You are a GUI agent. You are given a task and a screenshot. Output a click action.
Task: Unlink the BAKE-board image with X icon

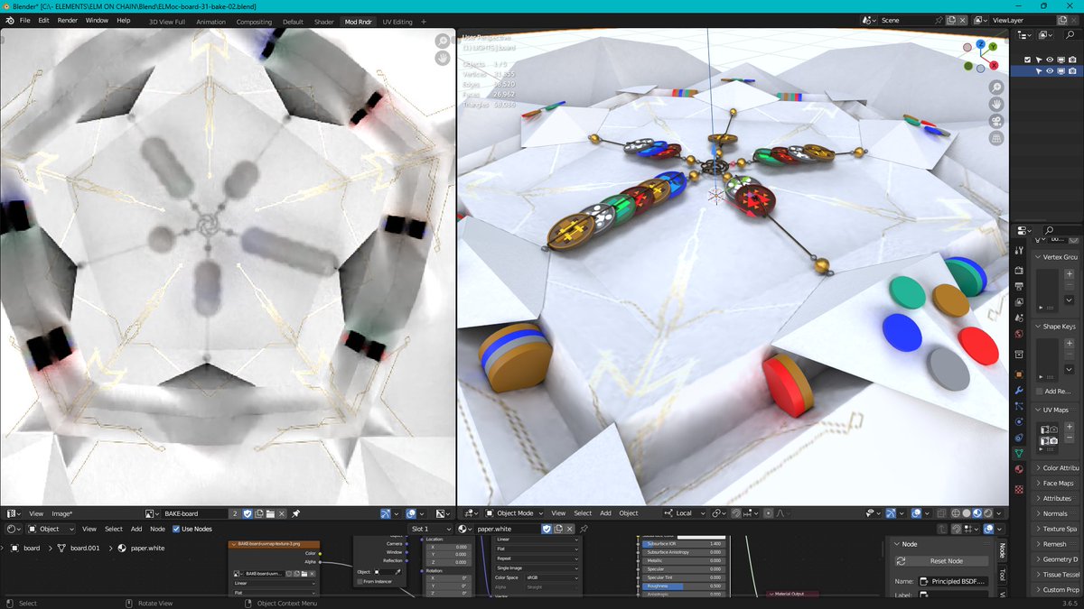(x=282, y=513)
